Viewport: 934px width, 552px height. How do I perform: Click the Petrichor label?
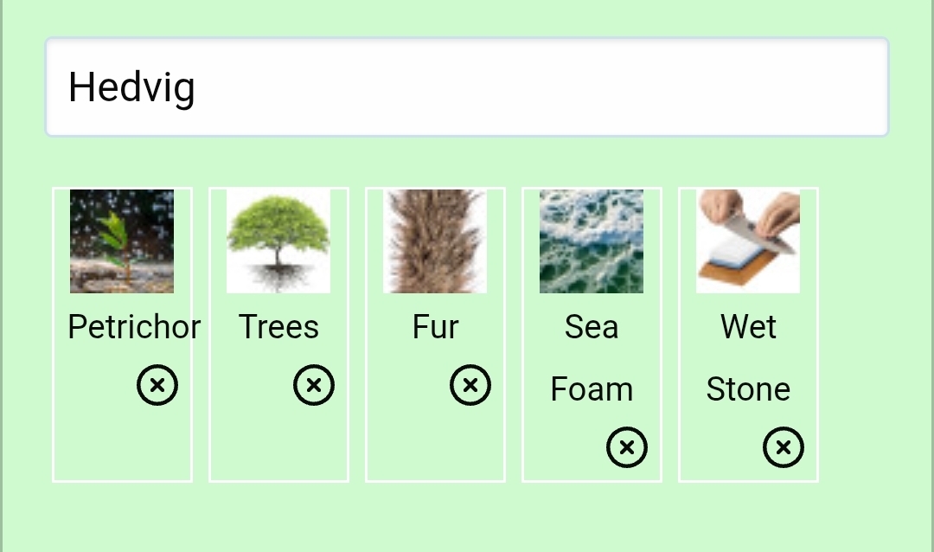click(134, 327)
